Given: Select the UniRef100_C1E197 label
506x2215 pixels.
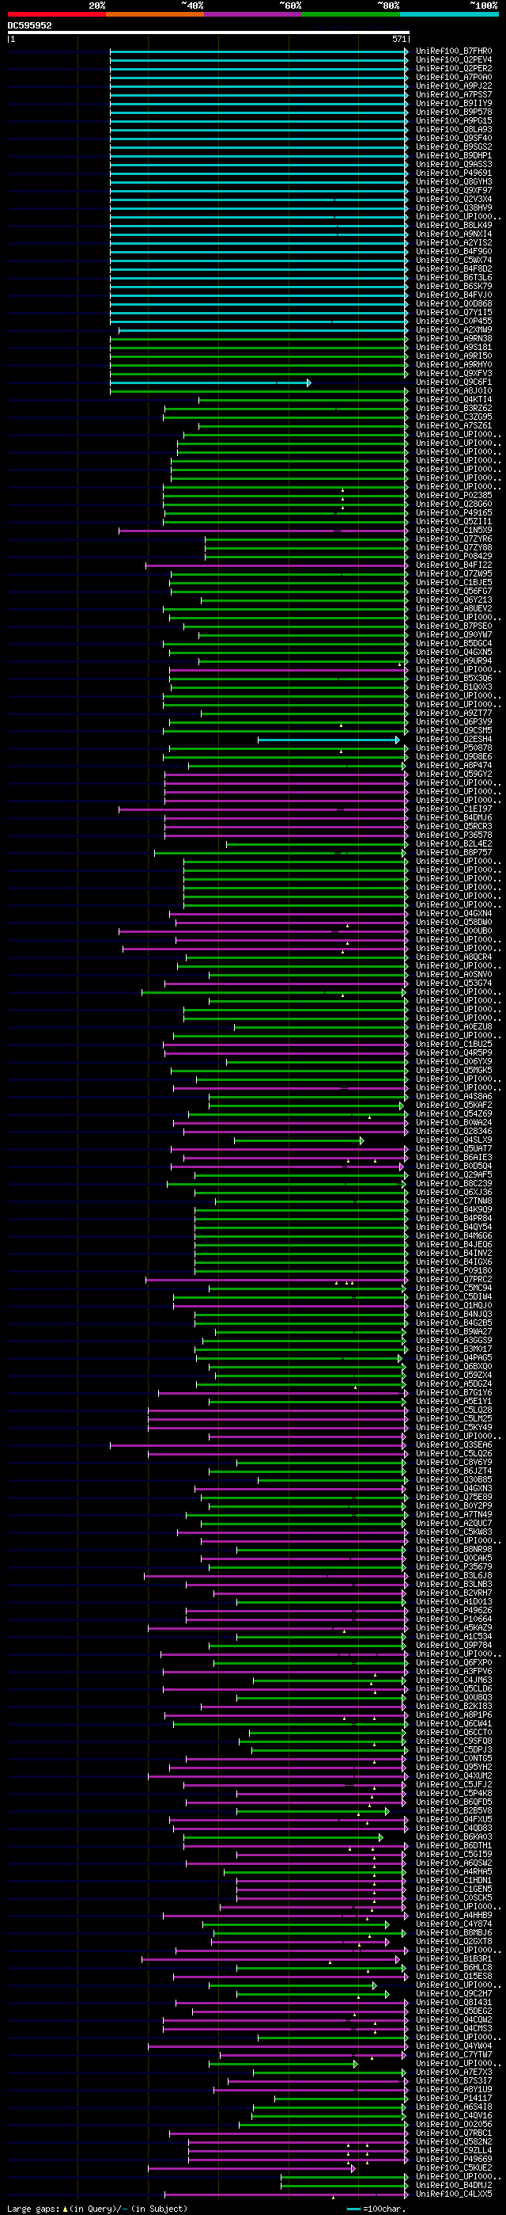Looking at the screenshot, I should pos(455,809).
